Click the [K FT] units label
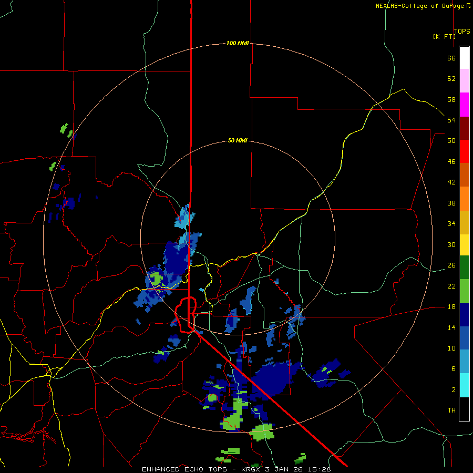473x473 pixels. tap(444, 36)
